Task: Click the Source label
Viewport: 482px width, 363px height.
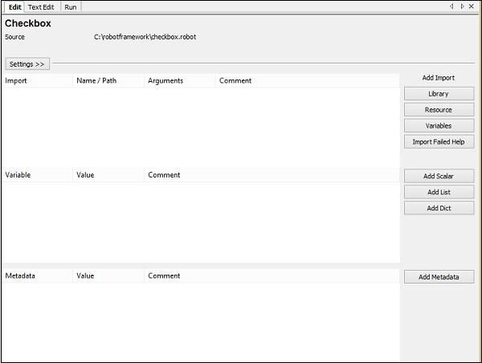Action: point(14,37)
